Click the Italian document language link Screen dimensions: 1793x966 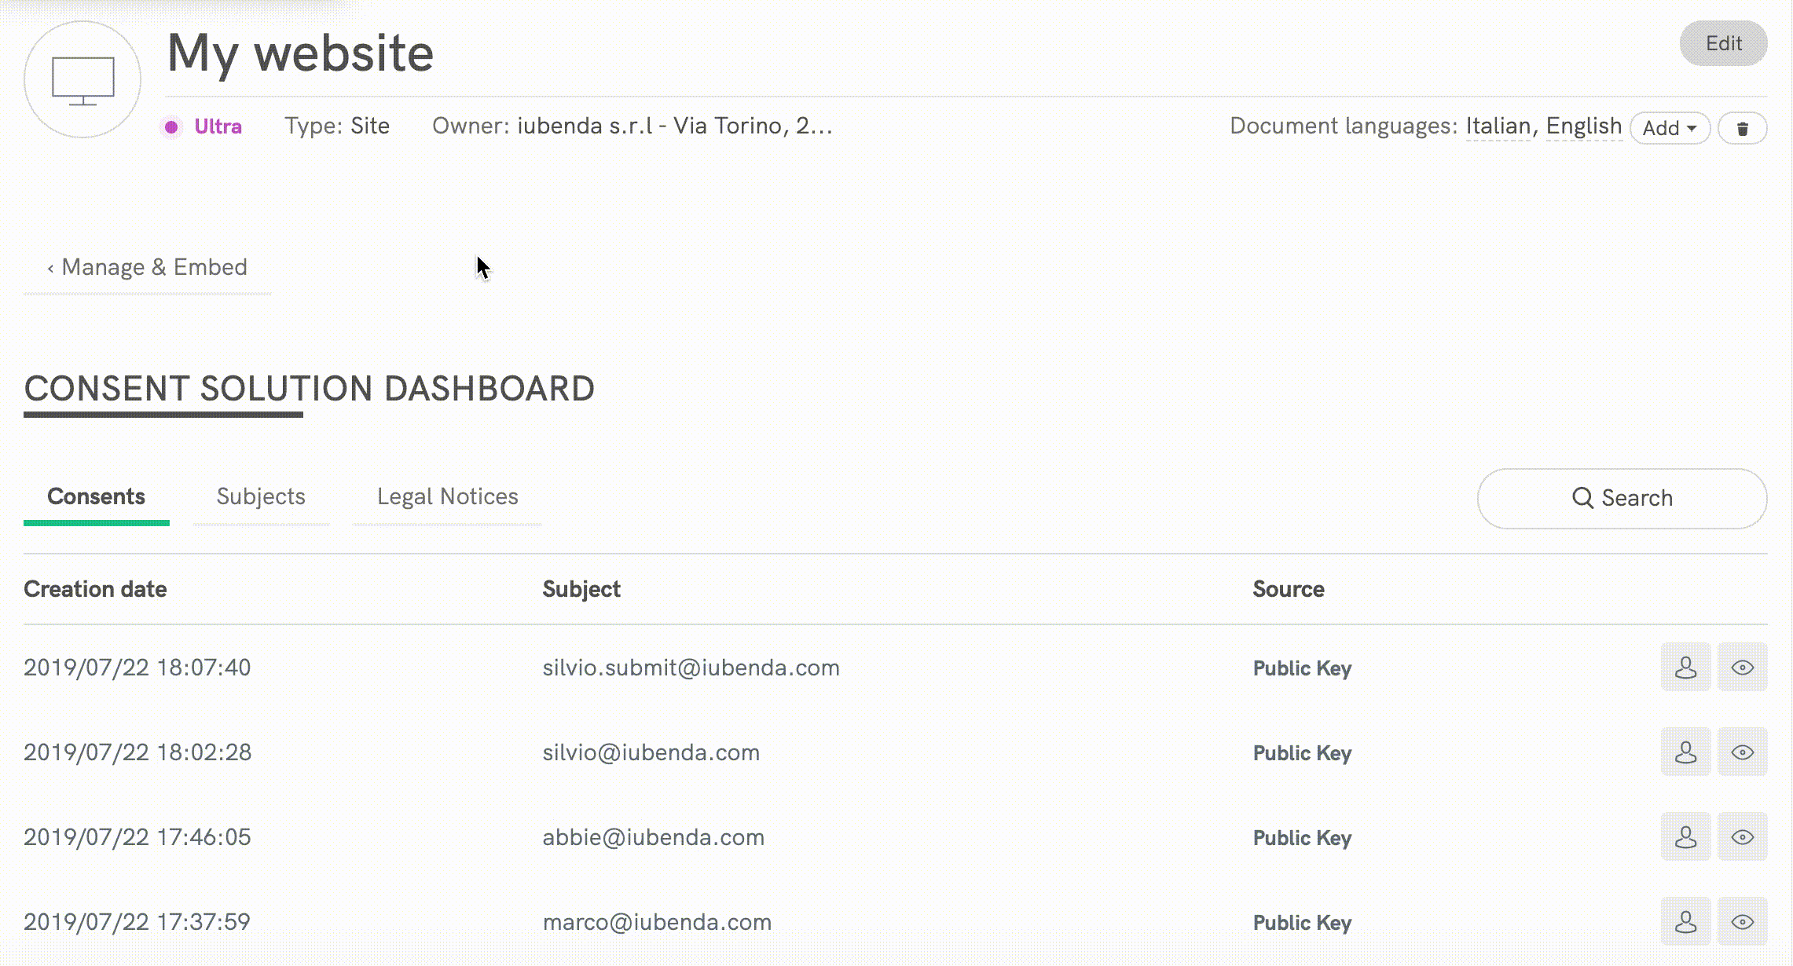click(x=1498, y=126)
